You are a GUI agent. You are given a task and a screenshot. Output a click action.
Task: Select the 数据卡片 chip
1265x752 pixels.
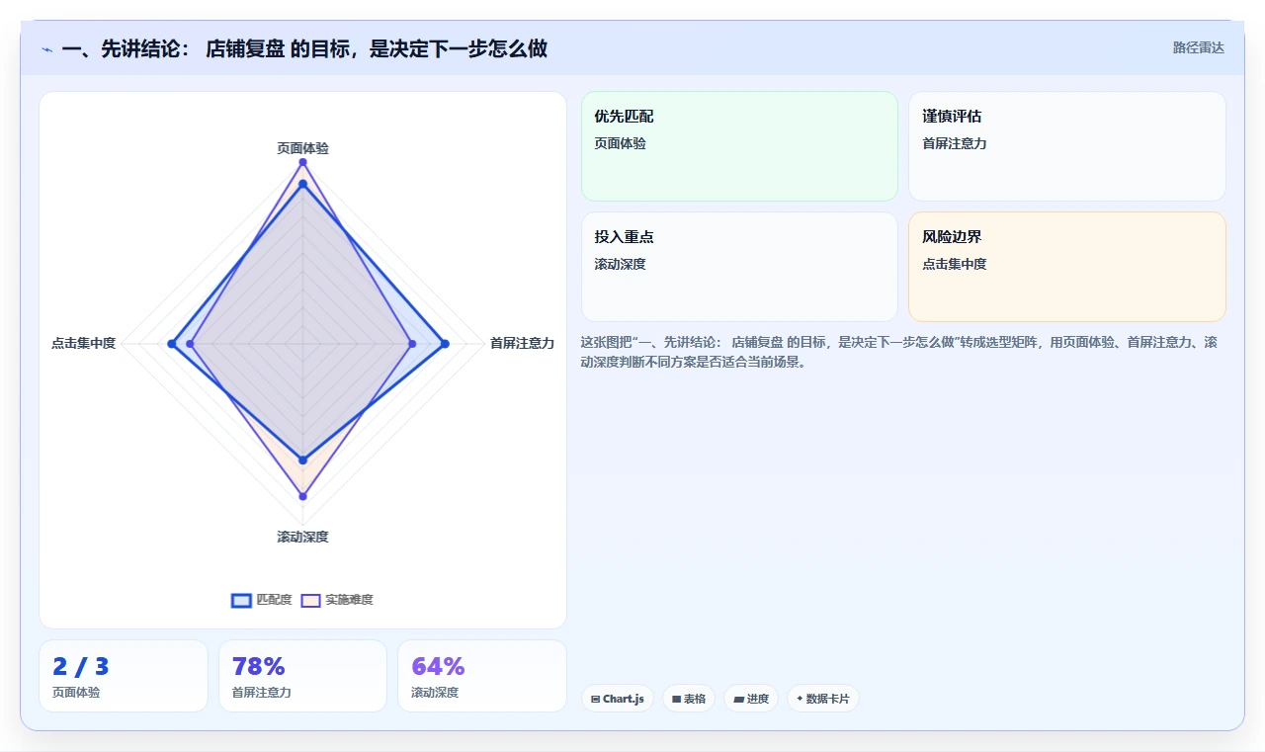click(823, 699)
